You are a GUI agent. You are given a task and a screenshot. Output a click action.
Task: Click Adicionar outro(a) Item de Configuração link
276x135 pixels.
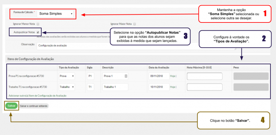(38, 96)
